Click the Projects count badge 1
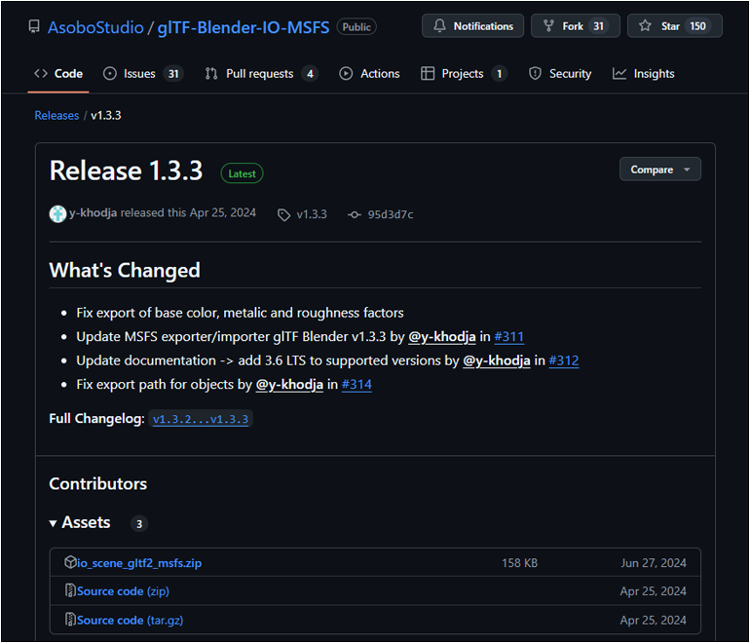 click(x=500, y=74)
